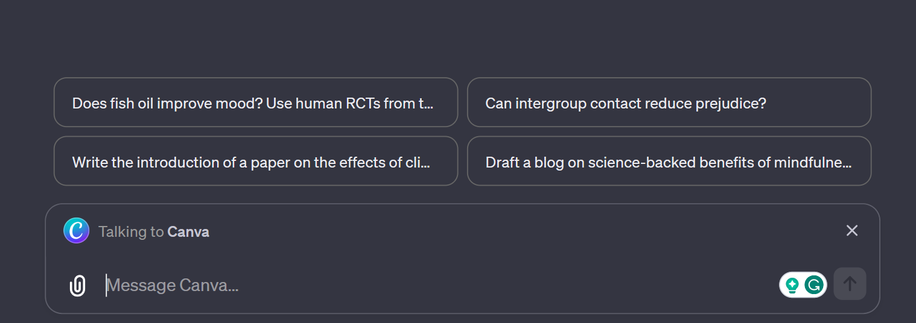Viewport: 916px width, 323px height.
Task: Pick the paper introduction writing prompt
Action: click(x=256, y=161)
